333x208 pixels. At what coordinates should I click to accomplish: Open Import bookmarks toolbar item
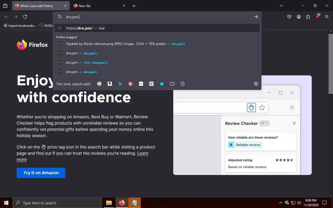click(20, 25)
